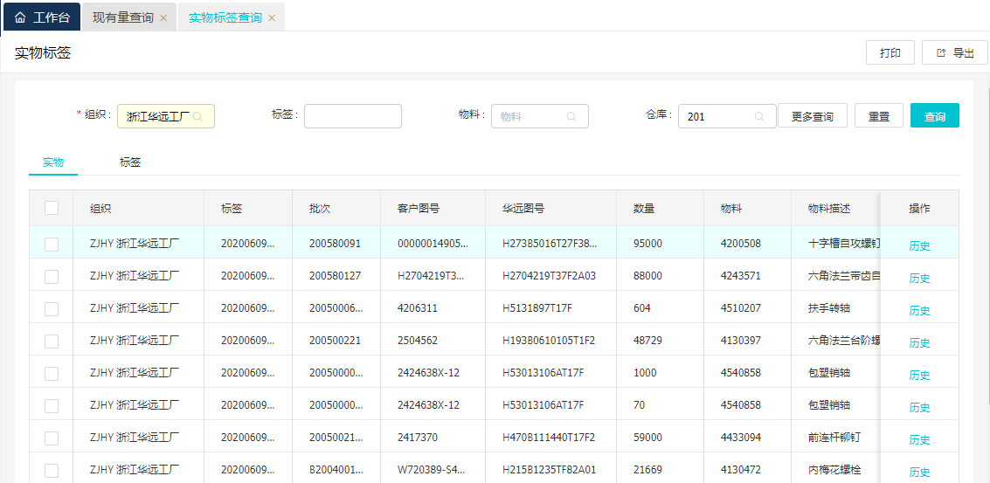Check the row with quantity 70
Image resolution: width=990 pixels, height=483 pixels.
52,406
